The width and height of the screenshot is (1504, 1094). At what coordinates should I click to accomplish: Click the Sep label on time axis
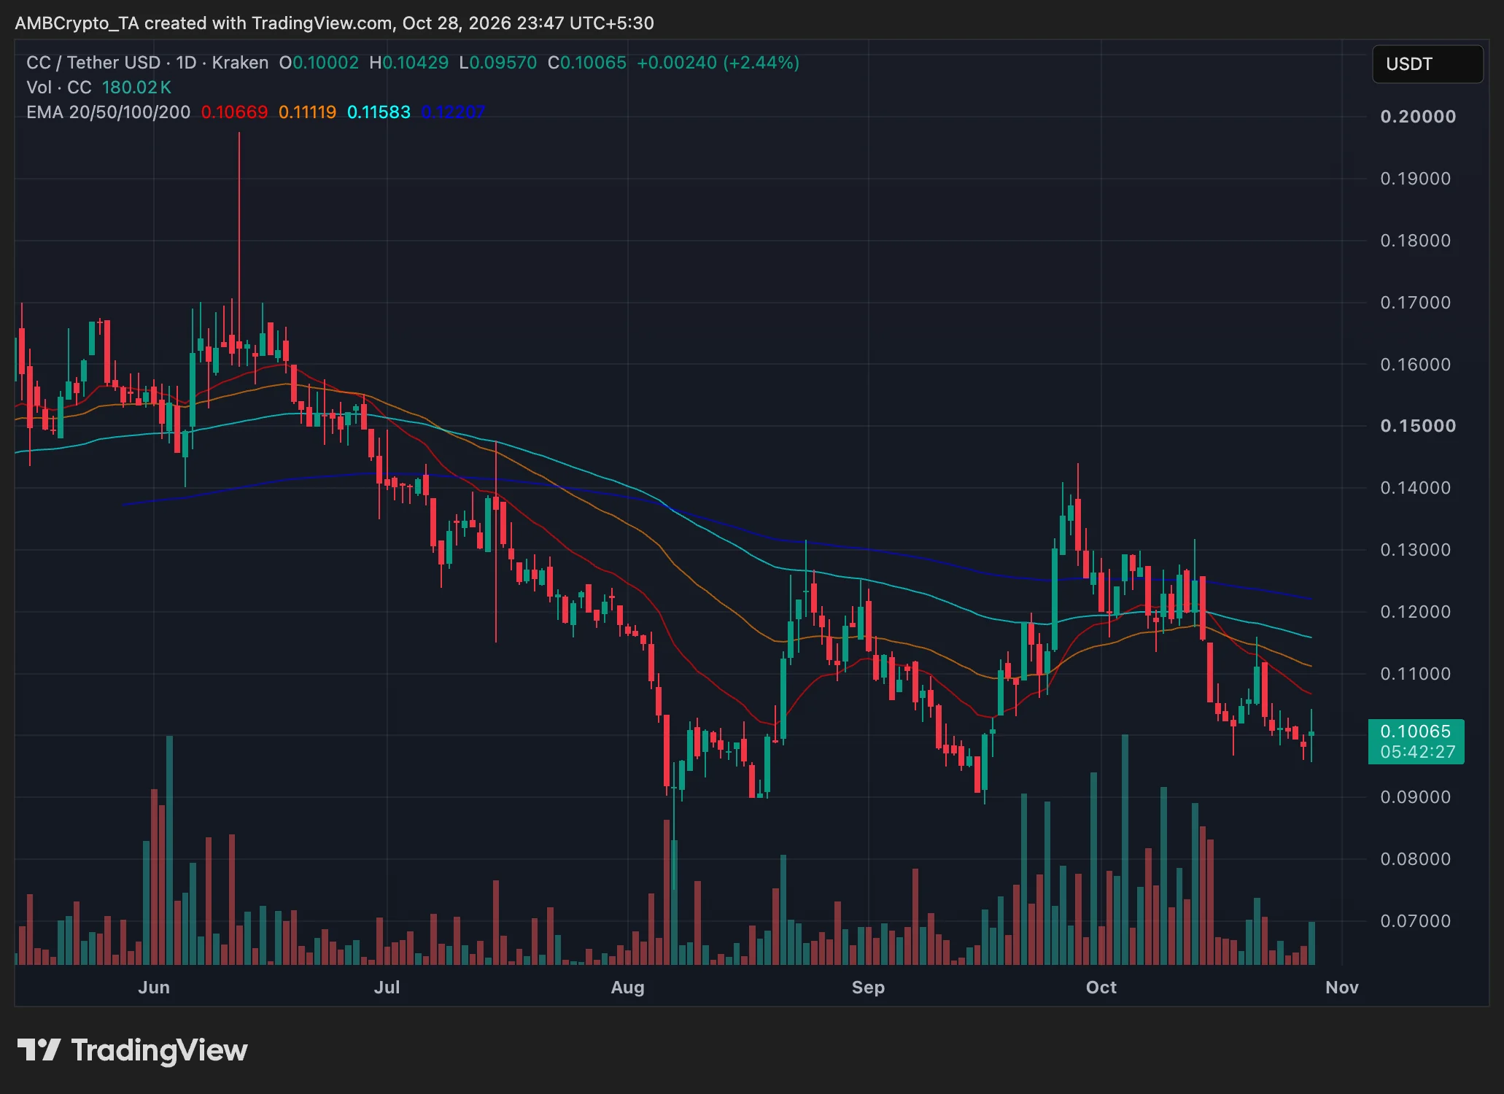pos(868,988)
